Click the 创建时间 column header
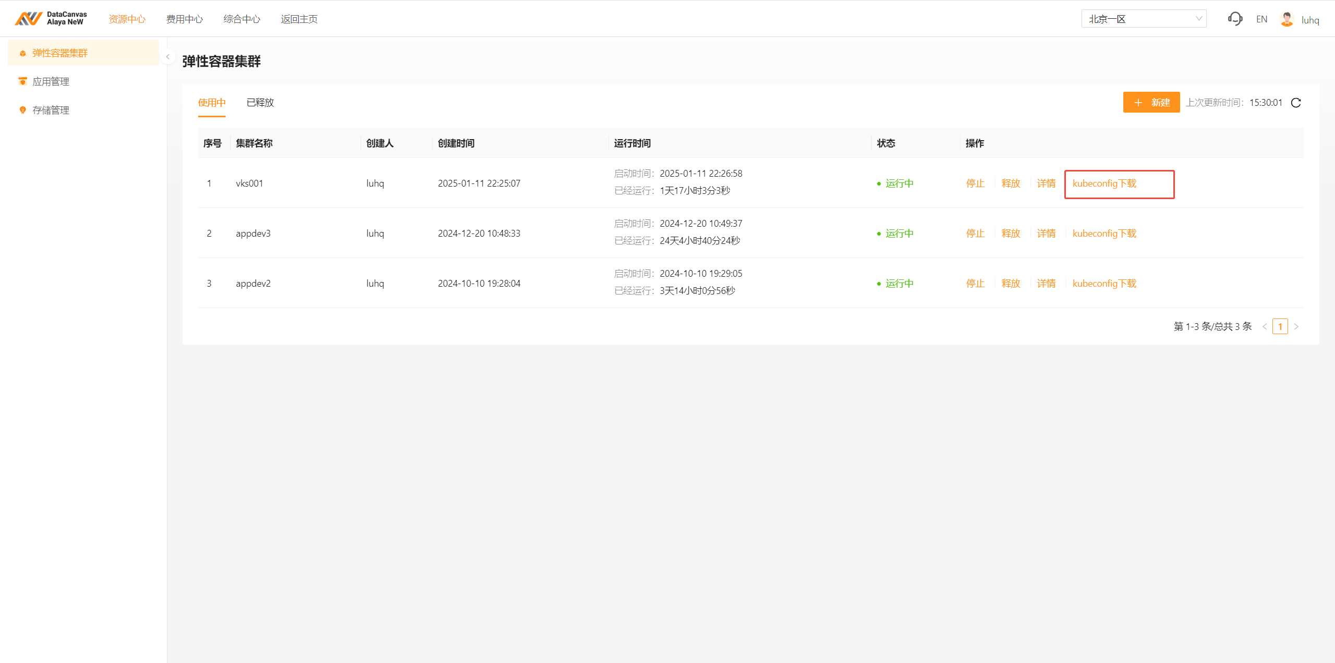1335x663 pixels. click(x=456, y=143)
